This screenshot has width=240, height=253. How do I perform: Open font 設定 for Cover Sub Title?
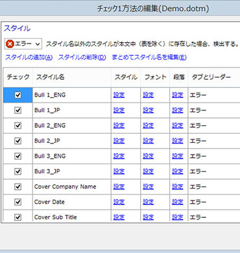149,217
